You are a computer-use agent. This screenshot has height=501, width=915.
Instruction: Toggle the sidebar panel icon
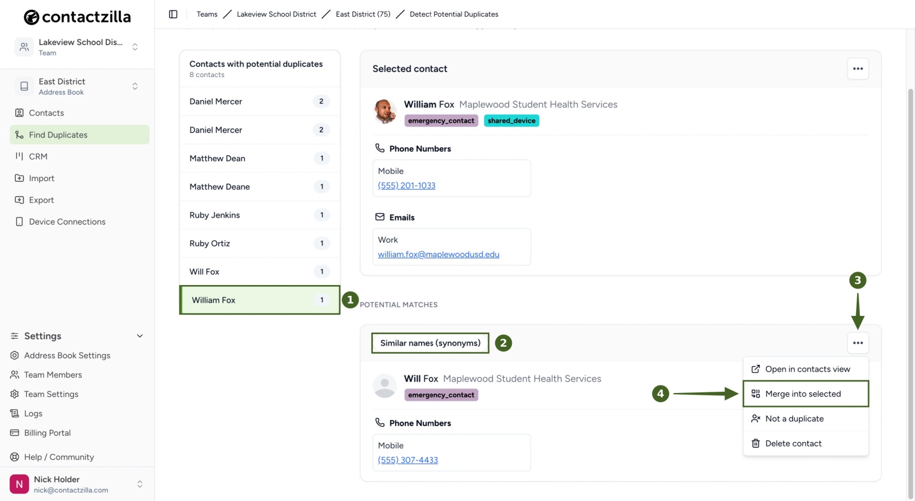173,14
